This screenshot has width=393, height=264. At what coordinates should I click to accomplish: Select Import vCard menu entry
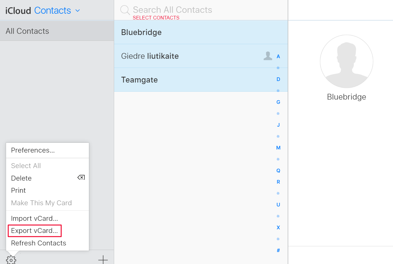point(47,218)
